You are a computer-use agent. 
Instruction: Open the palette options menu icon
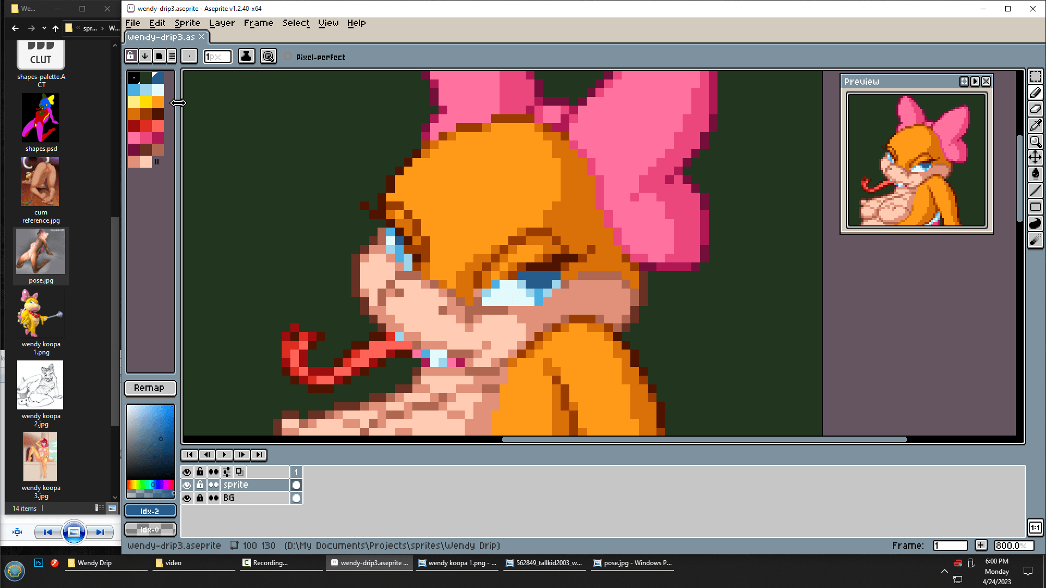(x=172, y=56)
